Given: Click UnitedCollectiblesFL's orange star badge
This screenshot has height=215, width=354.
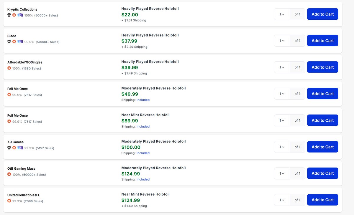Looking at the screenshot, I should (x=9, y=201).
